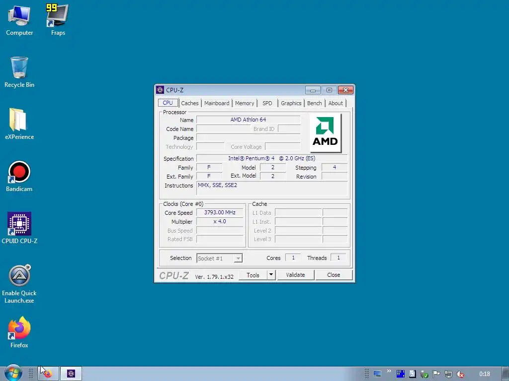The width and height of the screenshot is (509, 381).
Task: Click the version text Ver. 1.79.1.x32
Action: (214, 277)
